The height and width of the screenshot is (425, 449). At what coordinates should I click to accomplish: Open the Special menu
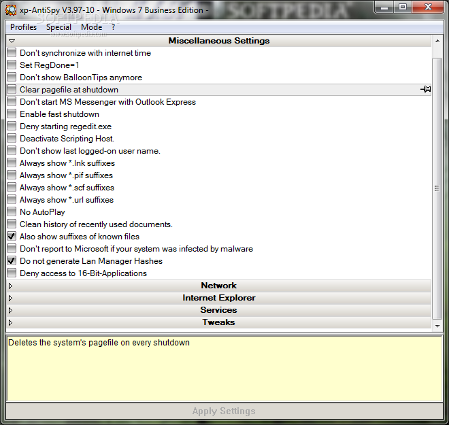59,27
